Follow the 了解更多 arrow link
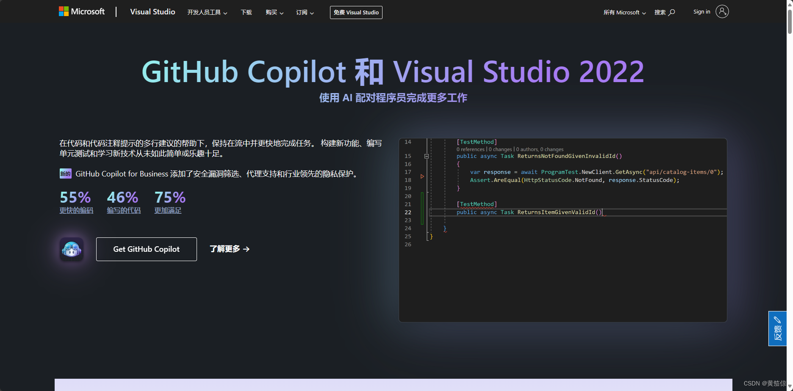The image size is (793, 391). coord(230,249)
